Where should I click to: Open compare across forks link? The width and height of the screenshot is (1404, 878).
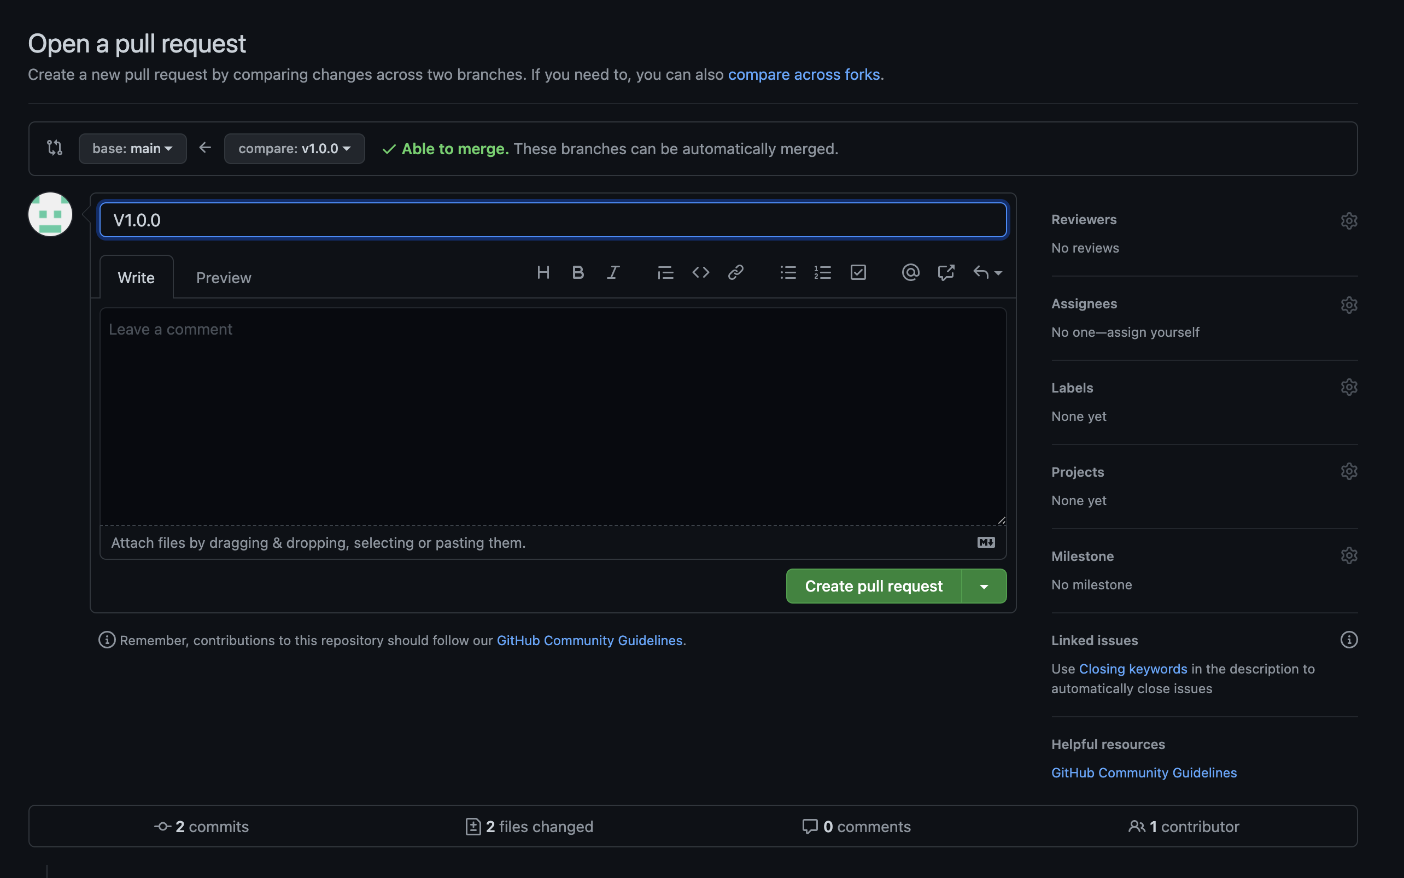pos(804,75)
